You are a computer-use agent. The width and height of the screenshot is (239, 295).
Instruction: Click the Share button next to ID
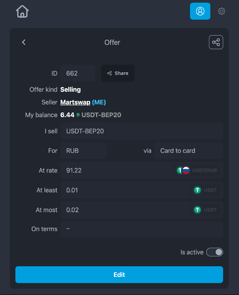coord(118,73)
